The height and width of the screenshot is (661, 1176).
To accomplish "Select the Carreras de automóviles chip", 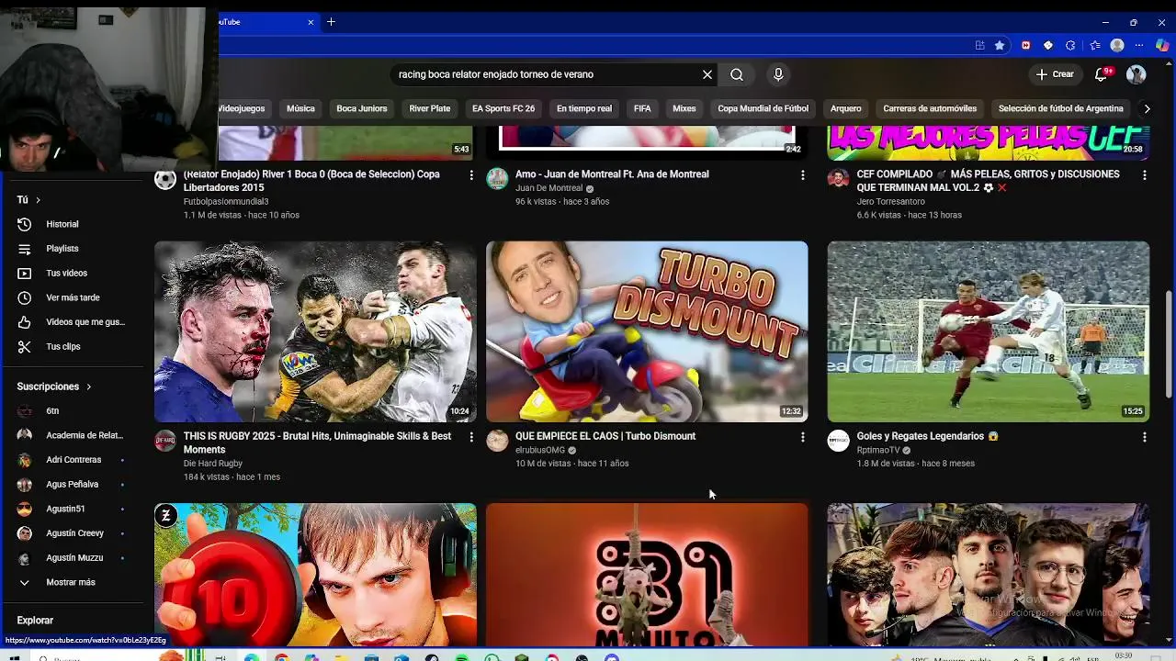I will click(x=930, y=108).
